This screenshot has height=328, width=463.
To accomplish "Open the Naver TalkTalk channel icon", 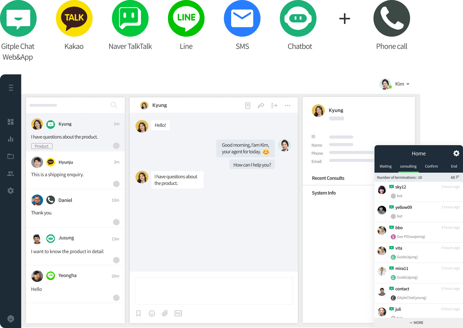I will click(130, 18).
